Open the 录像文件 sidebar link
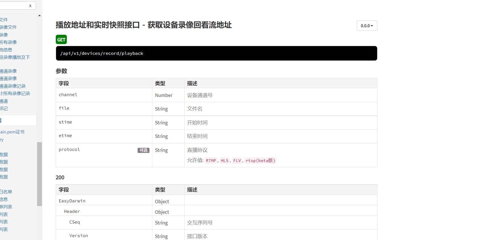The height and width of the screenshot is (240, 500). coord(8,27)
